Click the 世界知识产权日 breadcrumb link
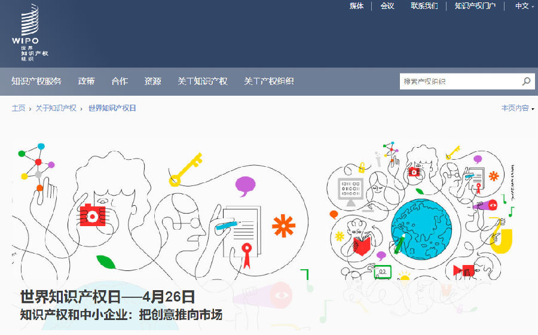Image resolution: width=538 pixels, height=335 pixels. [112, 108]
